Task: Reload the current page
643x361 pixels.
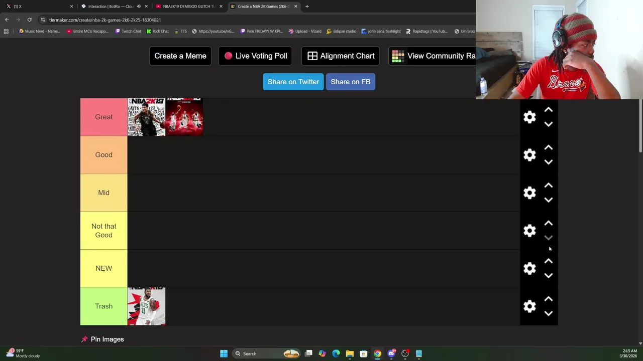Action: (29, 20)
